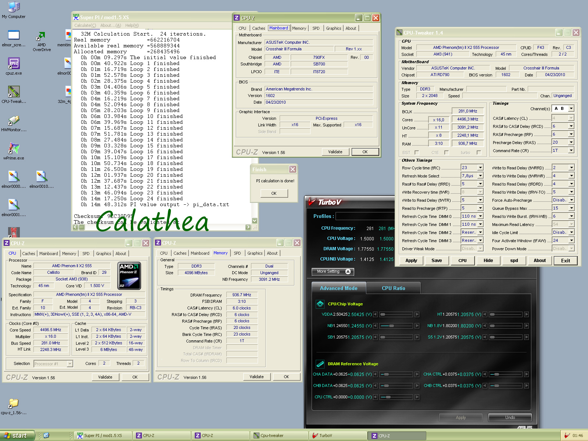The width and height of the screenshot is (588, 441).
Task: Launch wPrime.exe from the desktop
Action: tap(14, 148)
